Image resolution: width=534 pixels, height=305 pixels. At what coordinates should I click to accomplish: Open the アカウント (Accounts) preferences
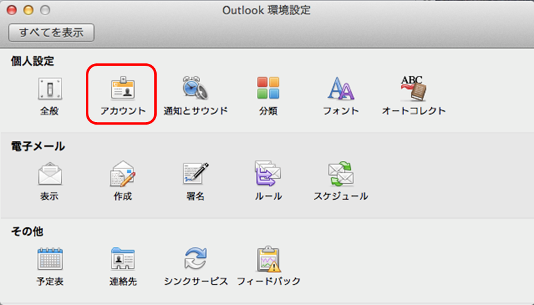123,90
